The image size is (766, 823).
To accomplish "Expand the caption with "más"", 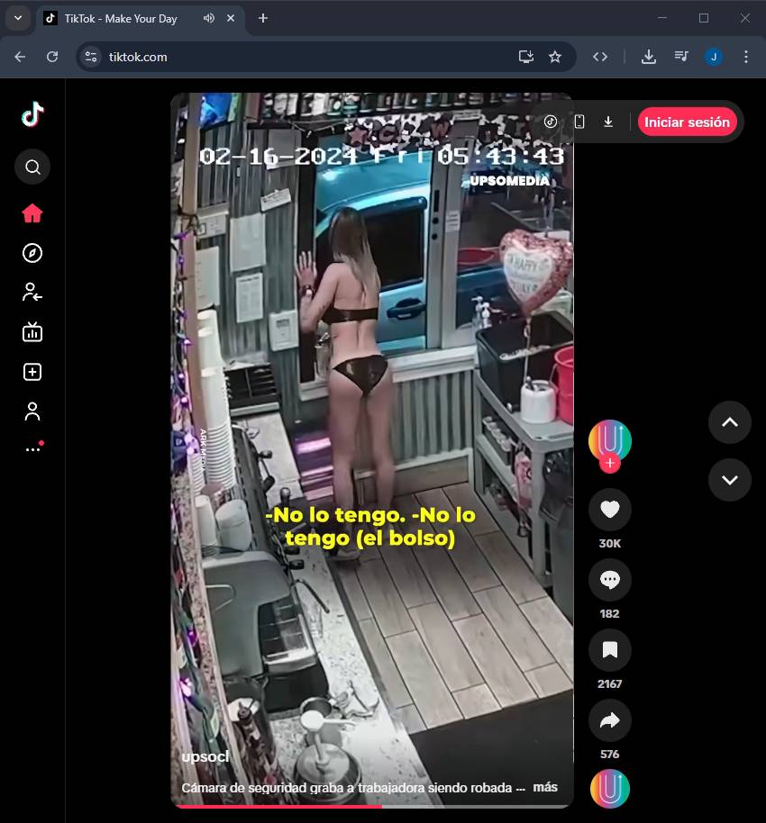I will (545, 787).
